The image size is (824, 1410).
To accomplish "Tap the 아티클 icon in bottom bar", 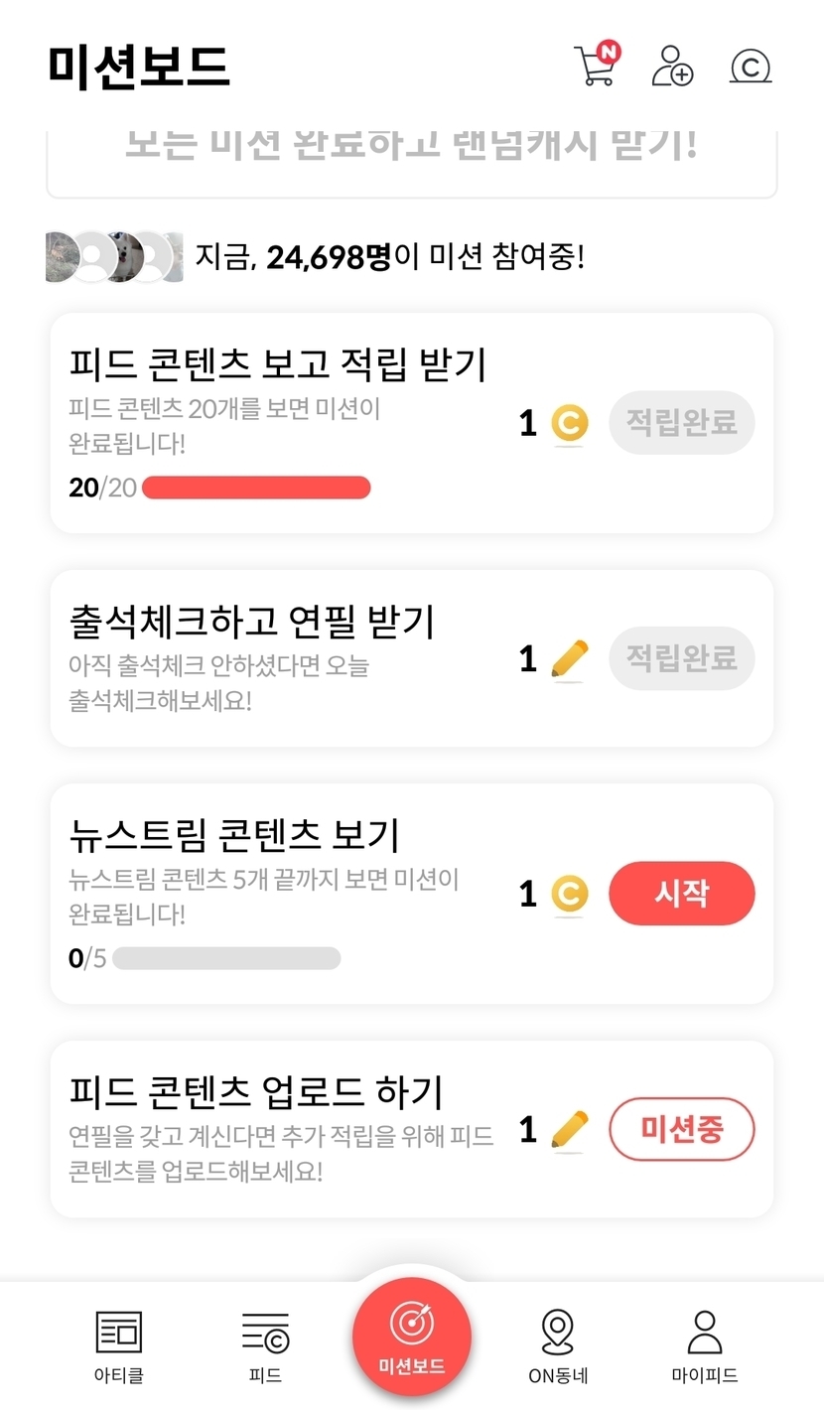I will (118, 1334).
